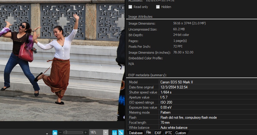Switch to the Custom tab
The width and height of the screenshot is (257, 135).
181,133
